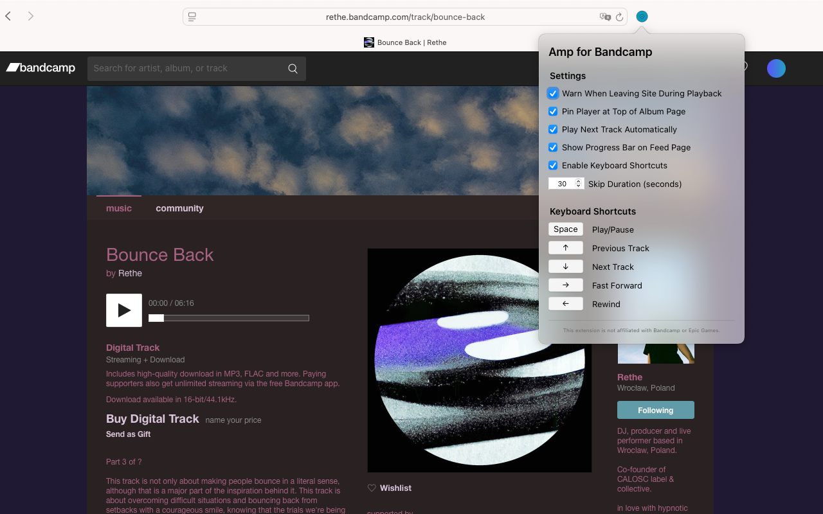
Task: Uncheck Play Next Track Automatically
Action: coord(553,129)
